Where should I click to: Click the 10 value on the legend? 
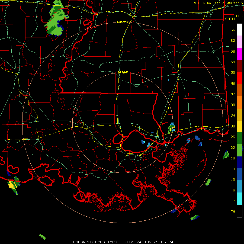click(233, 180)
